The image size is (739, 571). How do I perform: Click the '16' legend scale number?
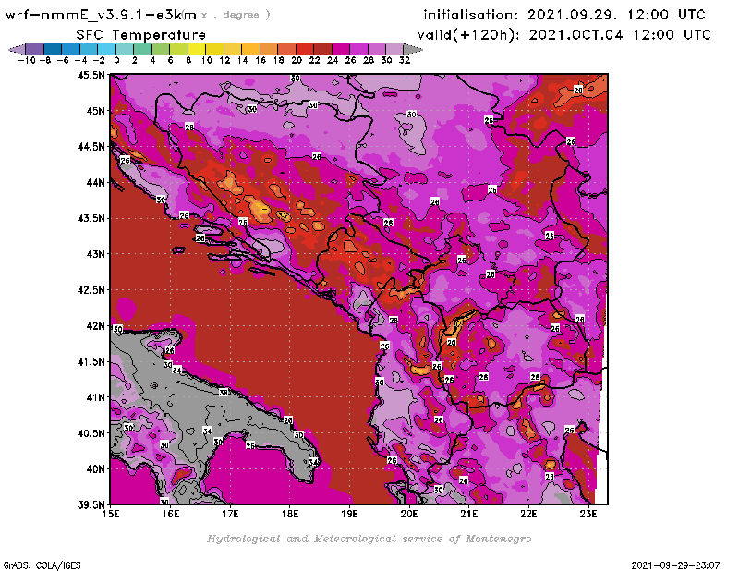(x=260, y=60)
